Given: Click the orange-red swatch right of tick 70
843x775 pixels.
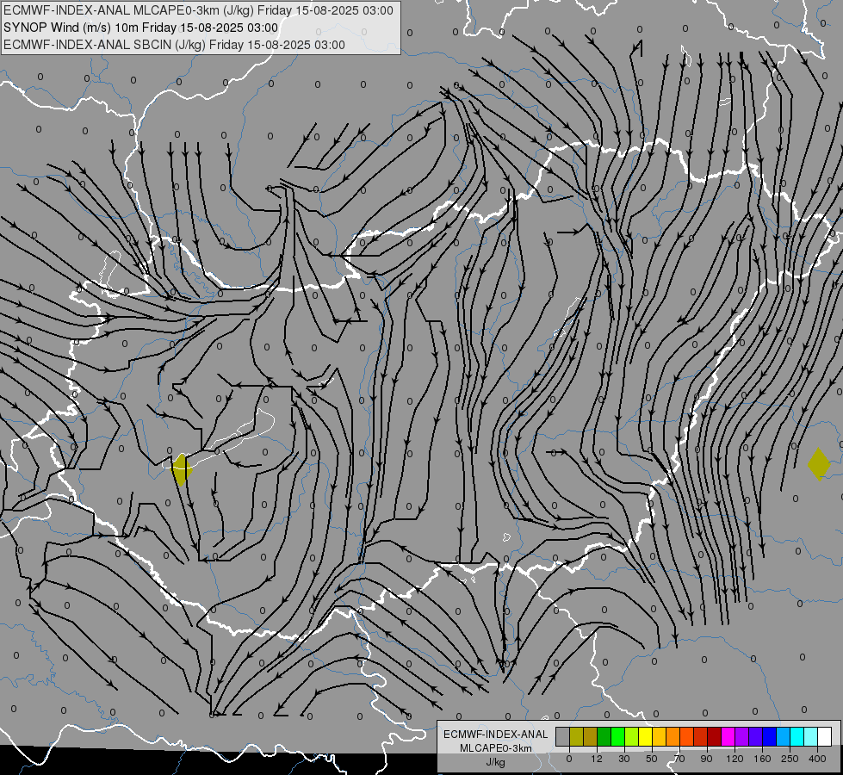Looking at the screenshot, I should point(686,736).
